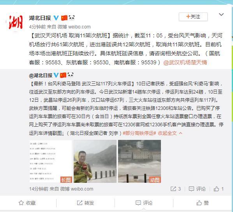Screen dimensions: 233x212
Task: Open the reporter in yellow raincoat photo
Action: pos(95,161)
